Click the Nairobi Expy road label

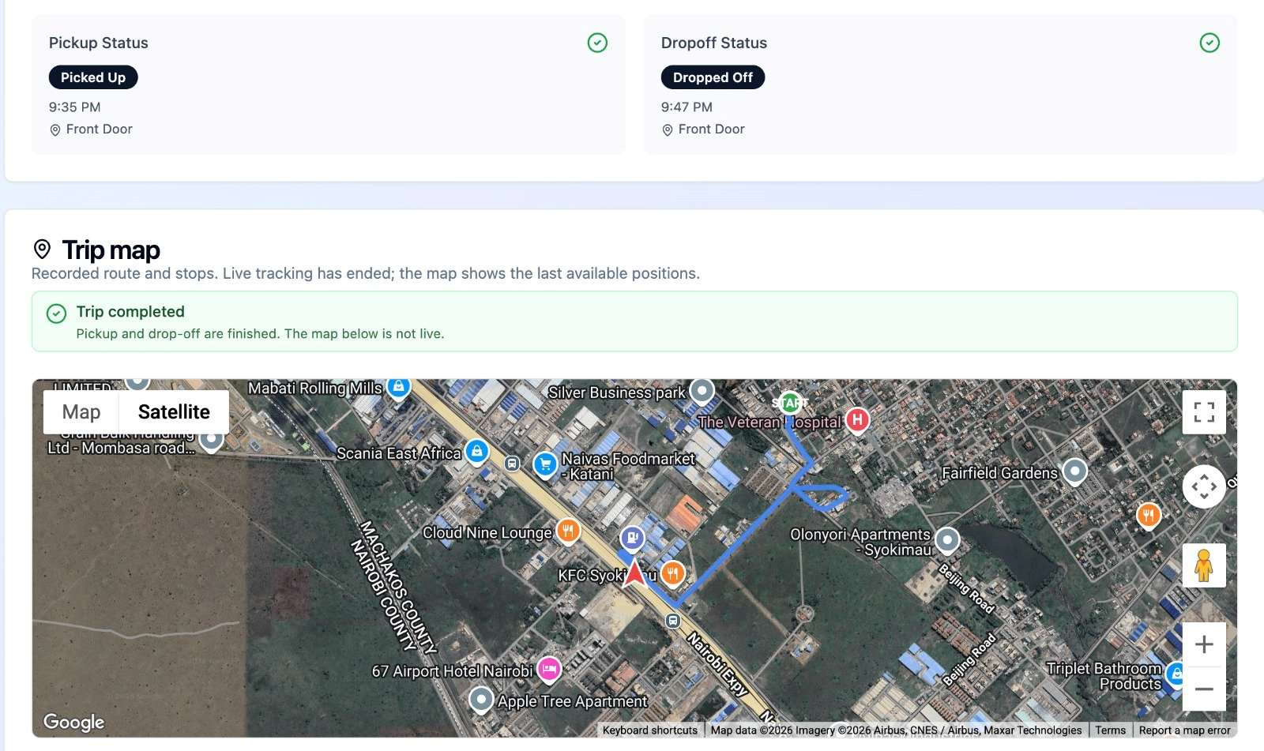pos(717,665)
